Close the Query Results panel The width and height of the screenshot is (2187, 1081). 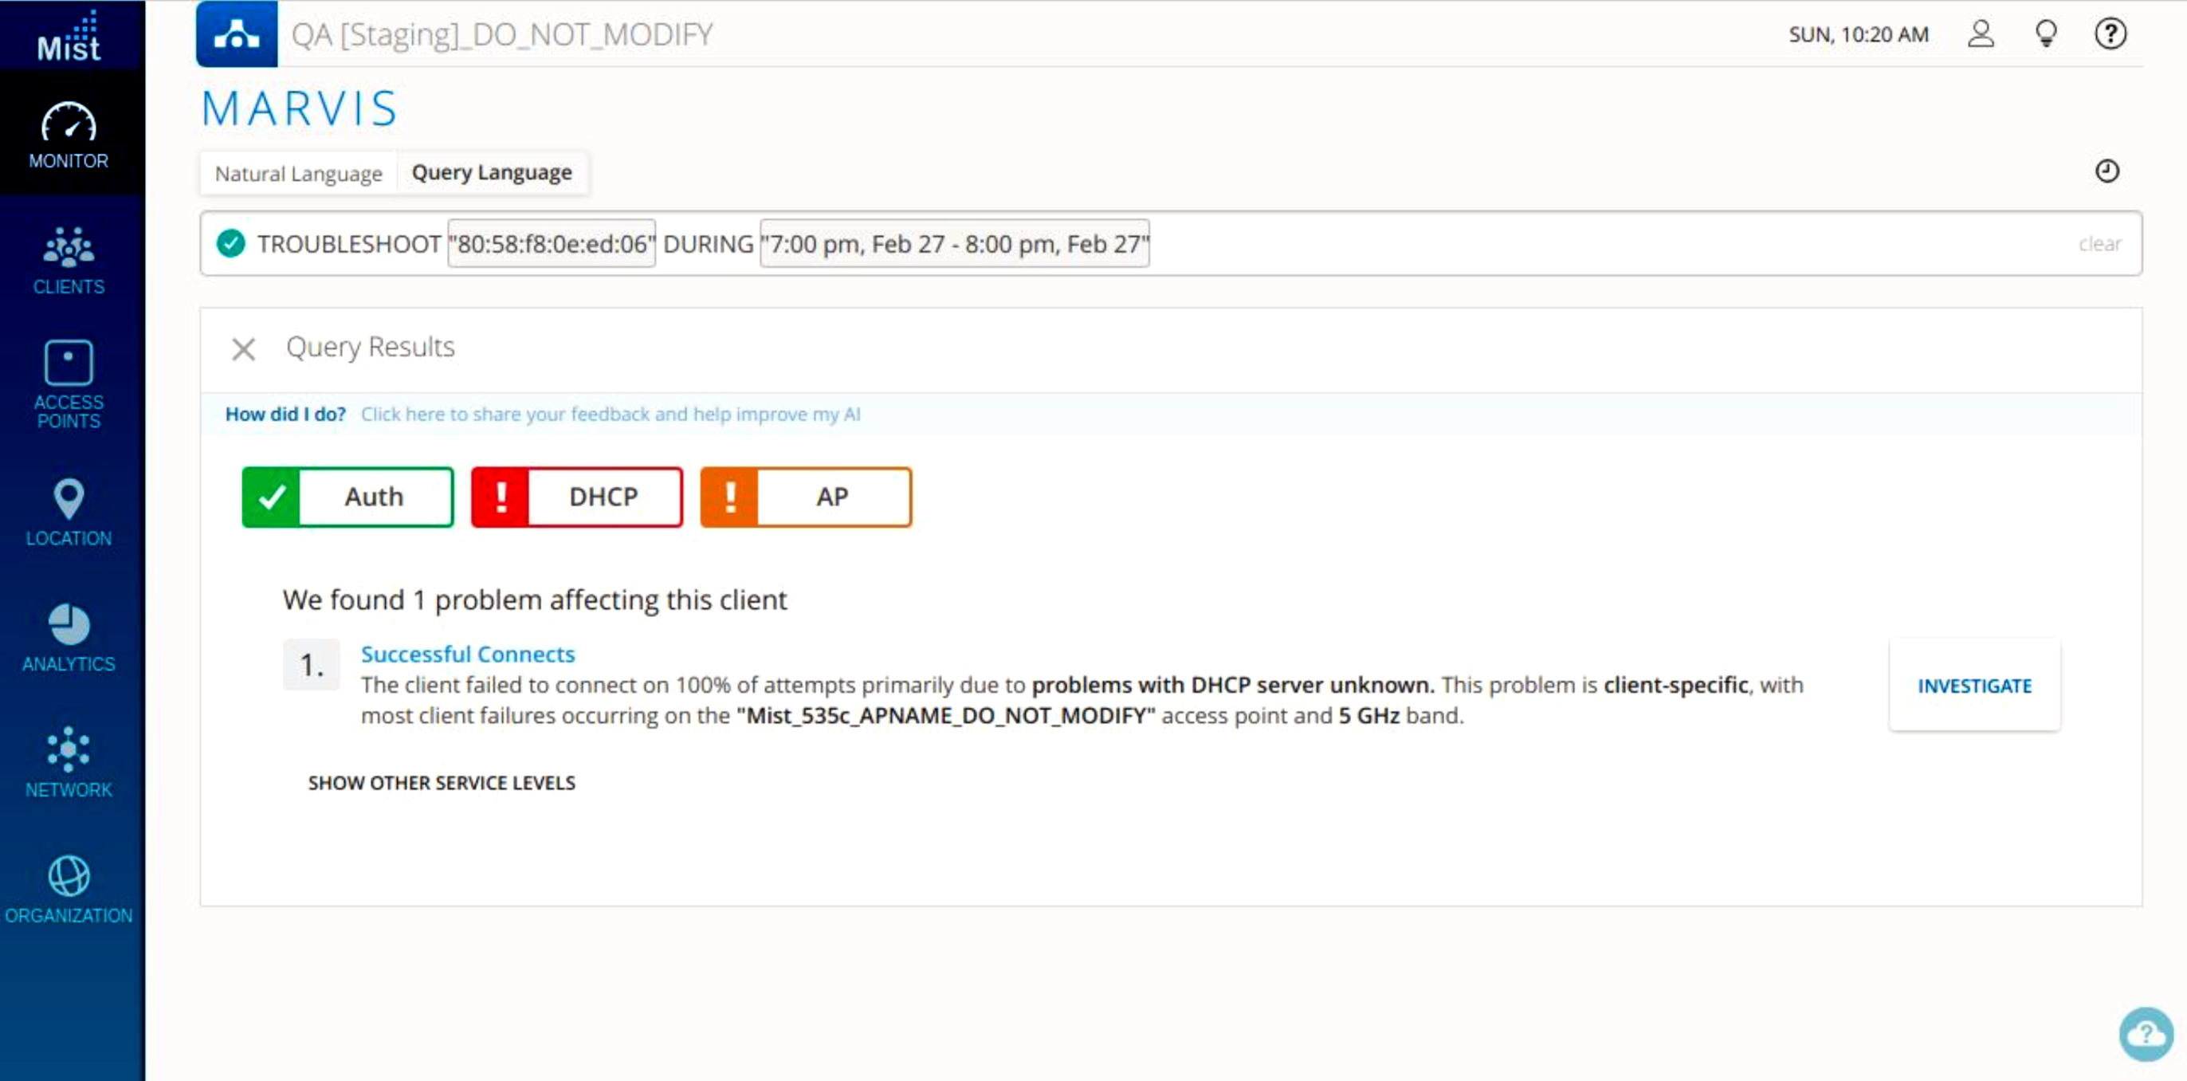click(x=244, y=349)
